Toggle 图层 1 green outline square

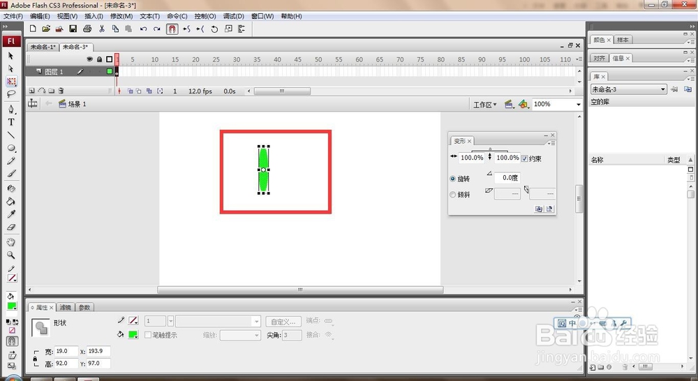(x=110, y=71)
